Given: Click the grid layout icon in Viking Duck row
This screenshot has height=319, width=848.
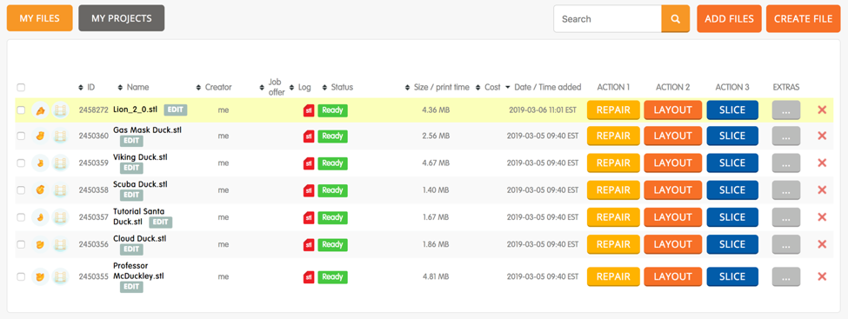Looking at the screenshot, I should pos(60,163).
